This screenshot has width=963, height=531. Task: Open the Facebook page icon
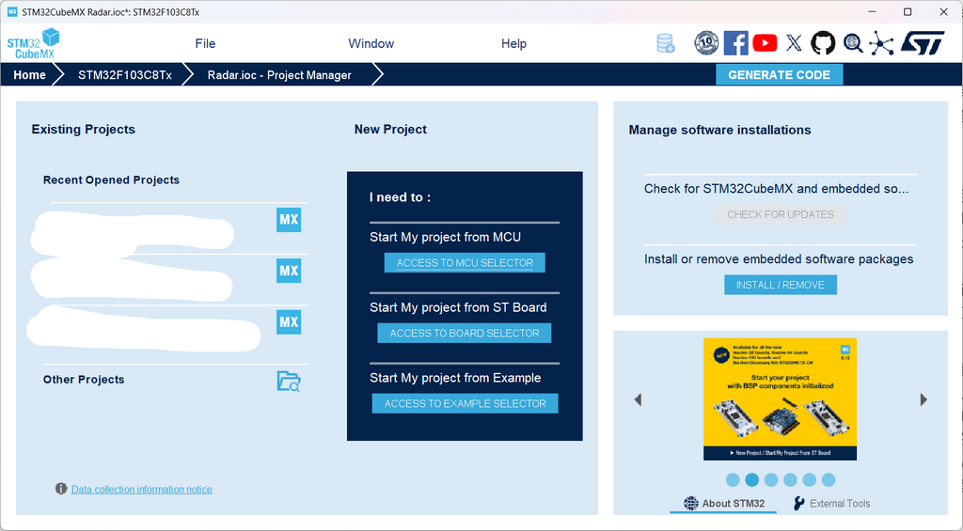coord(735,43)
